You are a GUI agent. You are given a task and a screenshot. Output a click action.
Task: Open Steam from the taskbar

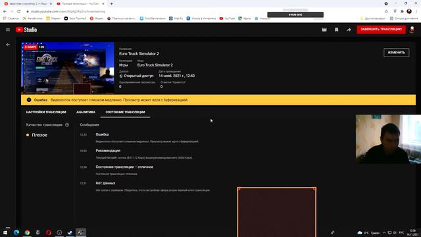pyautogui.click(x=70, y=232)
